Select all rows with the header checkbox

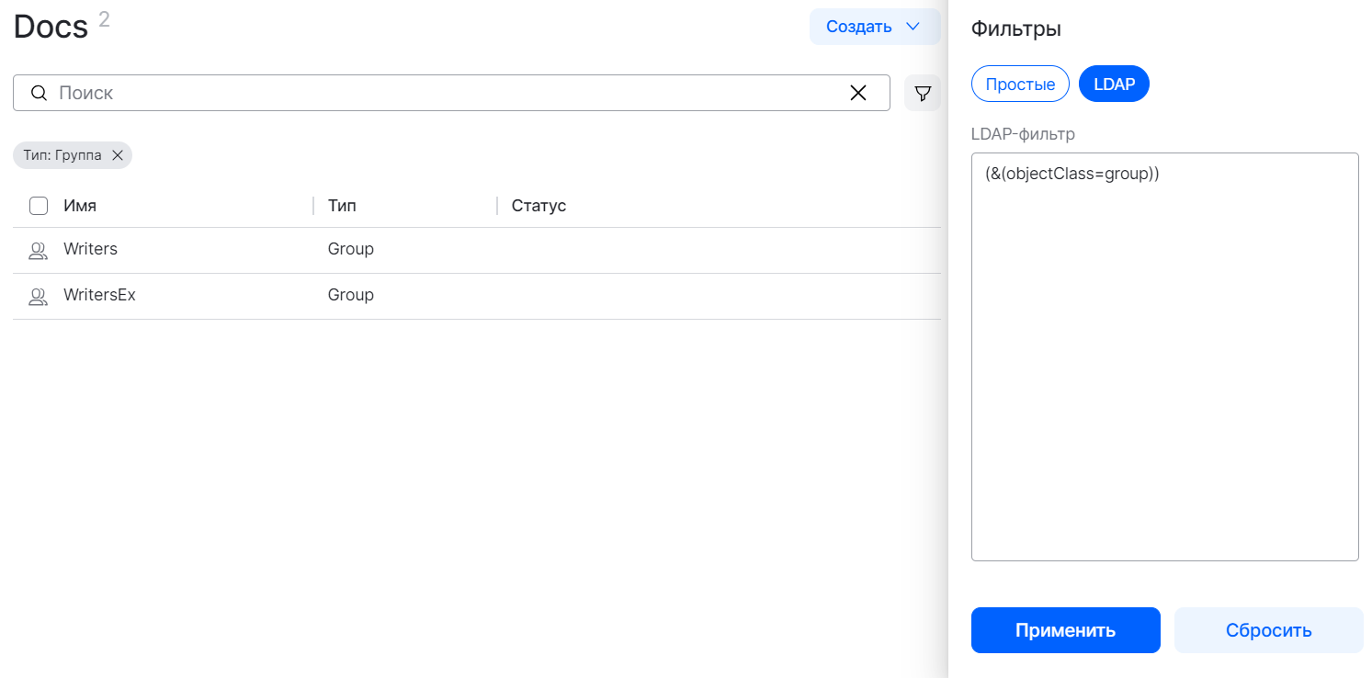pyautogui.click(x=38, y=206)
